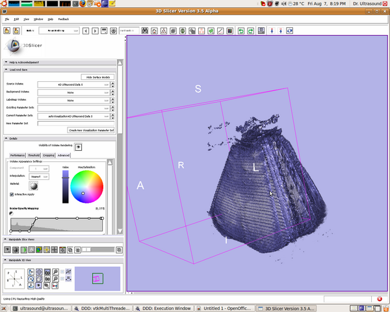Click Create New Visualization Parameter Set button

pos(91,130)
